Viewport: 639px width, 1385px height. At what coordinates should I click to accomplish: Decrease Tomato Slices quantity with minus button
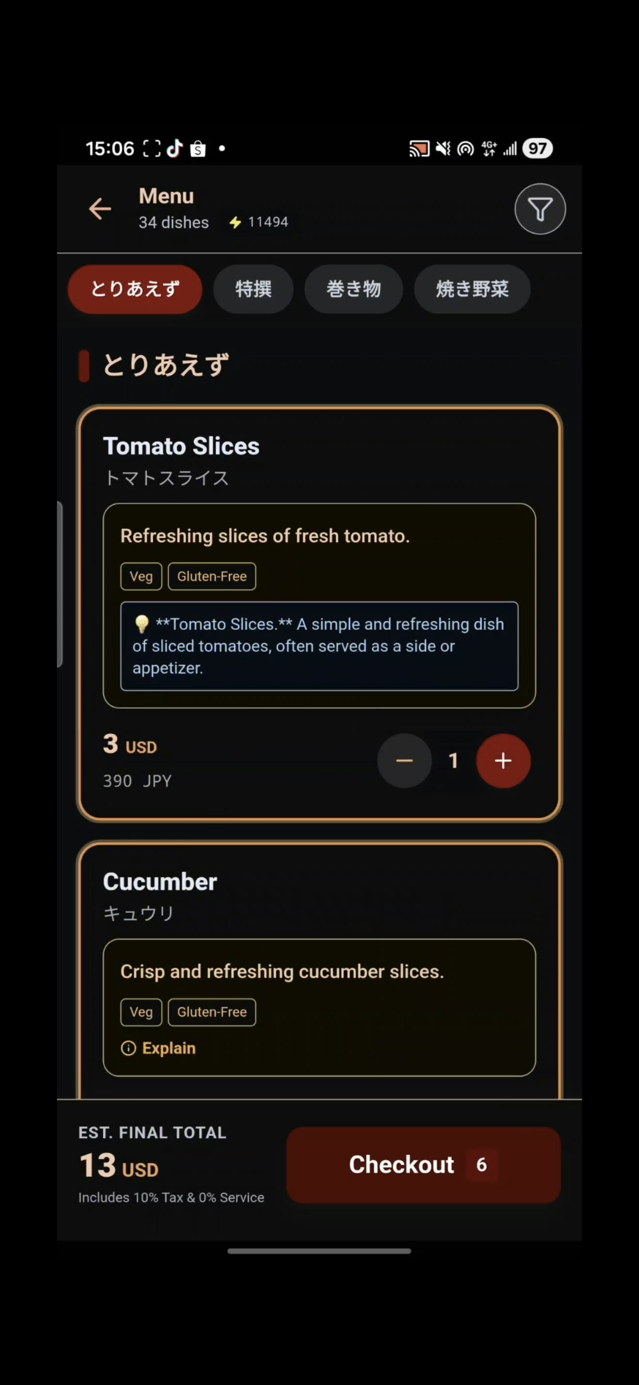click(404, 760)
